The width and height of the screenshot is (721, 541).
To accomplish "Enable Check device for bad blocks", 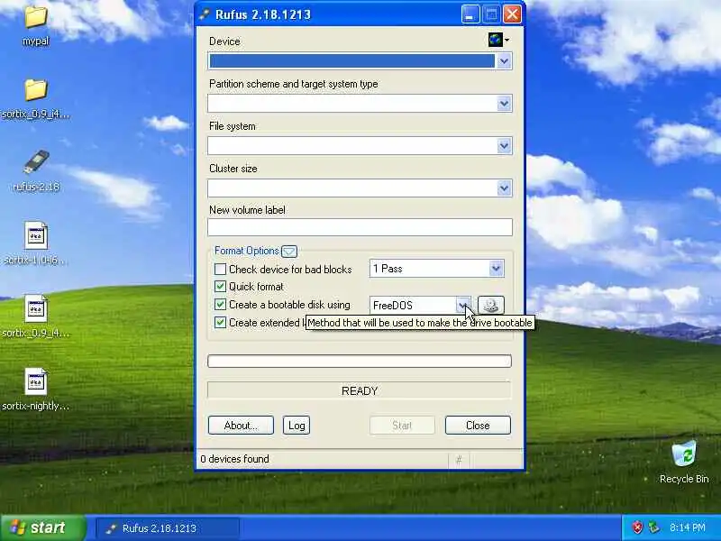I will 220,269.
